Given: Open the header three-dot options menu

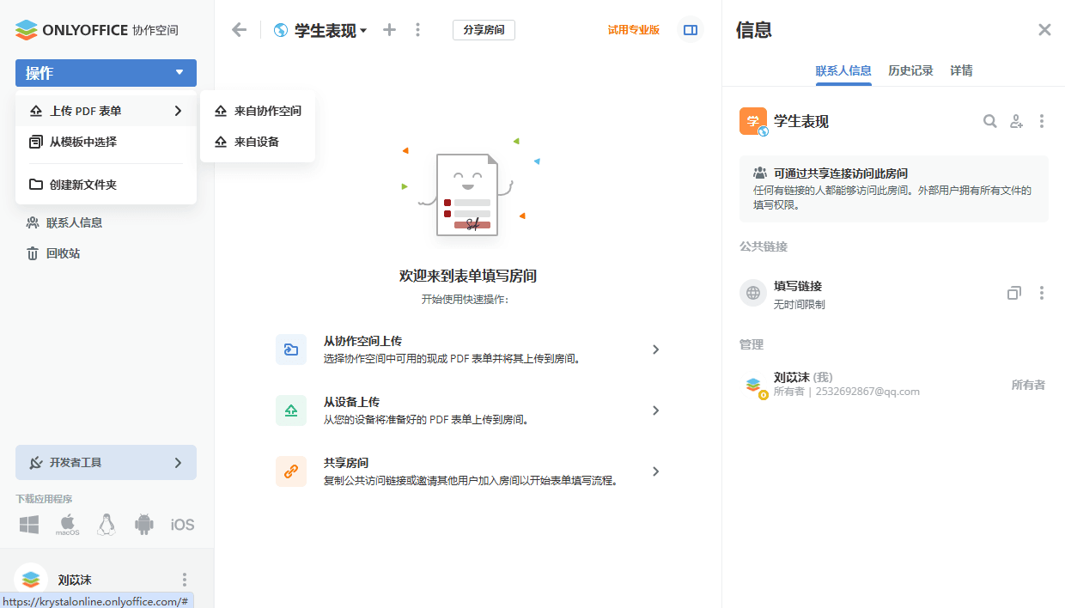Looking at the screenshot, I should point(417,30).
